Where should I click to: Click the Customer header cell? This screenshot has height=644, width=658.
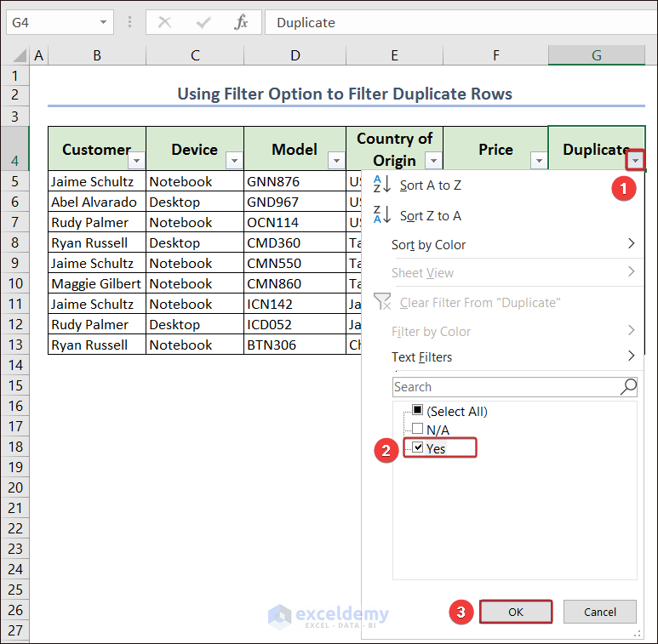tap(97, 148)
